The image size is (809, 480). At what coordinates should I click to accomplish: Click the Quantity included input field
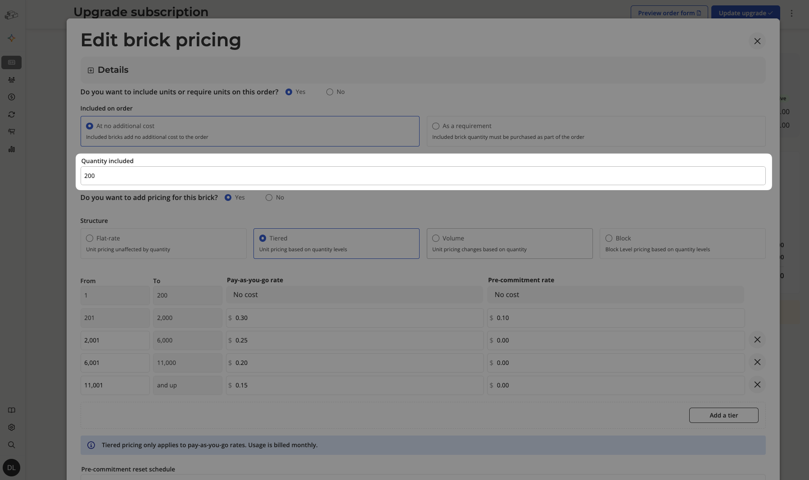423,176
